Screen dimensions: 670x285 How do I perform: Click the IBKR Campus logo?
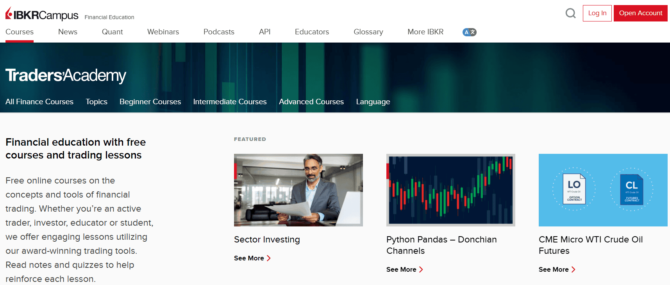pos(42,14)
